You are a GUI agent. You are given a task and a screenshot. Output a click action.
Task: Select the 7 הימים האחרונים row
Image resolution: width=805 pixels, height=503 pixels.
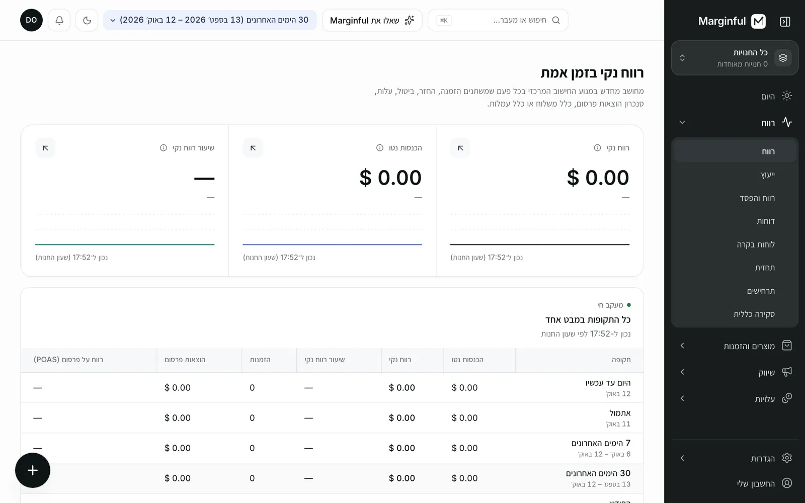coord(332,448)
